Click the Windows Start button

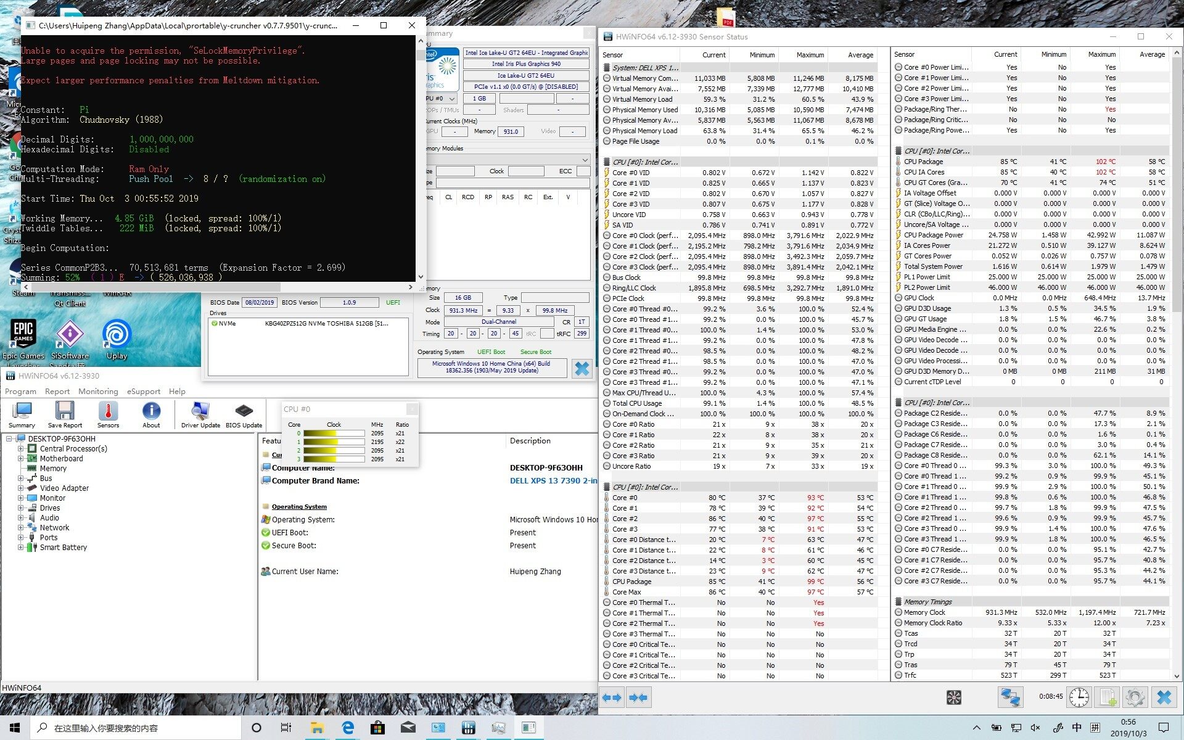tap(15, 728)
